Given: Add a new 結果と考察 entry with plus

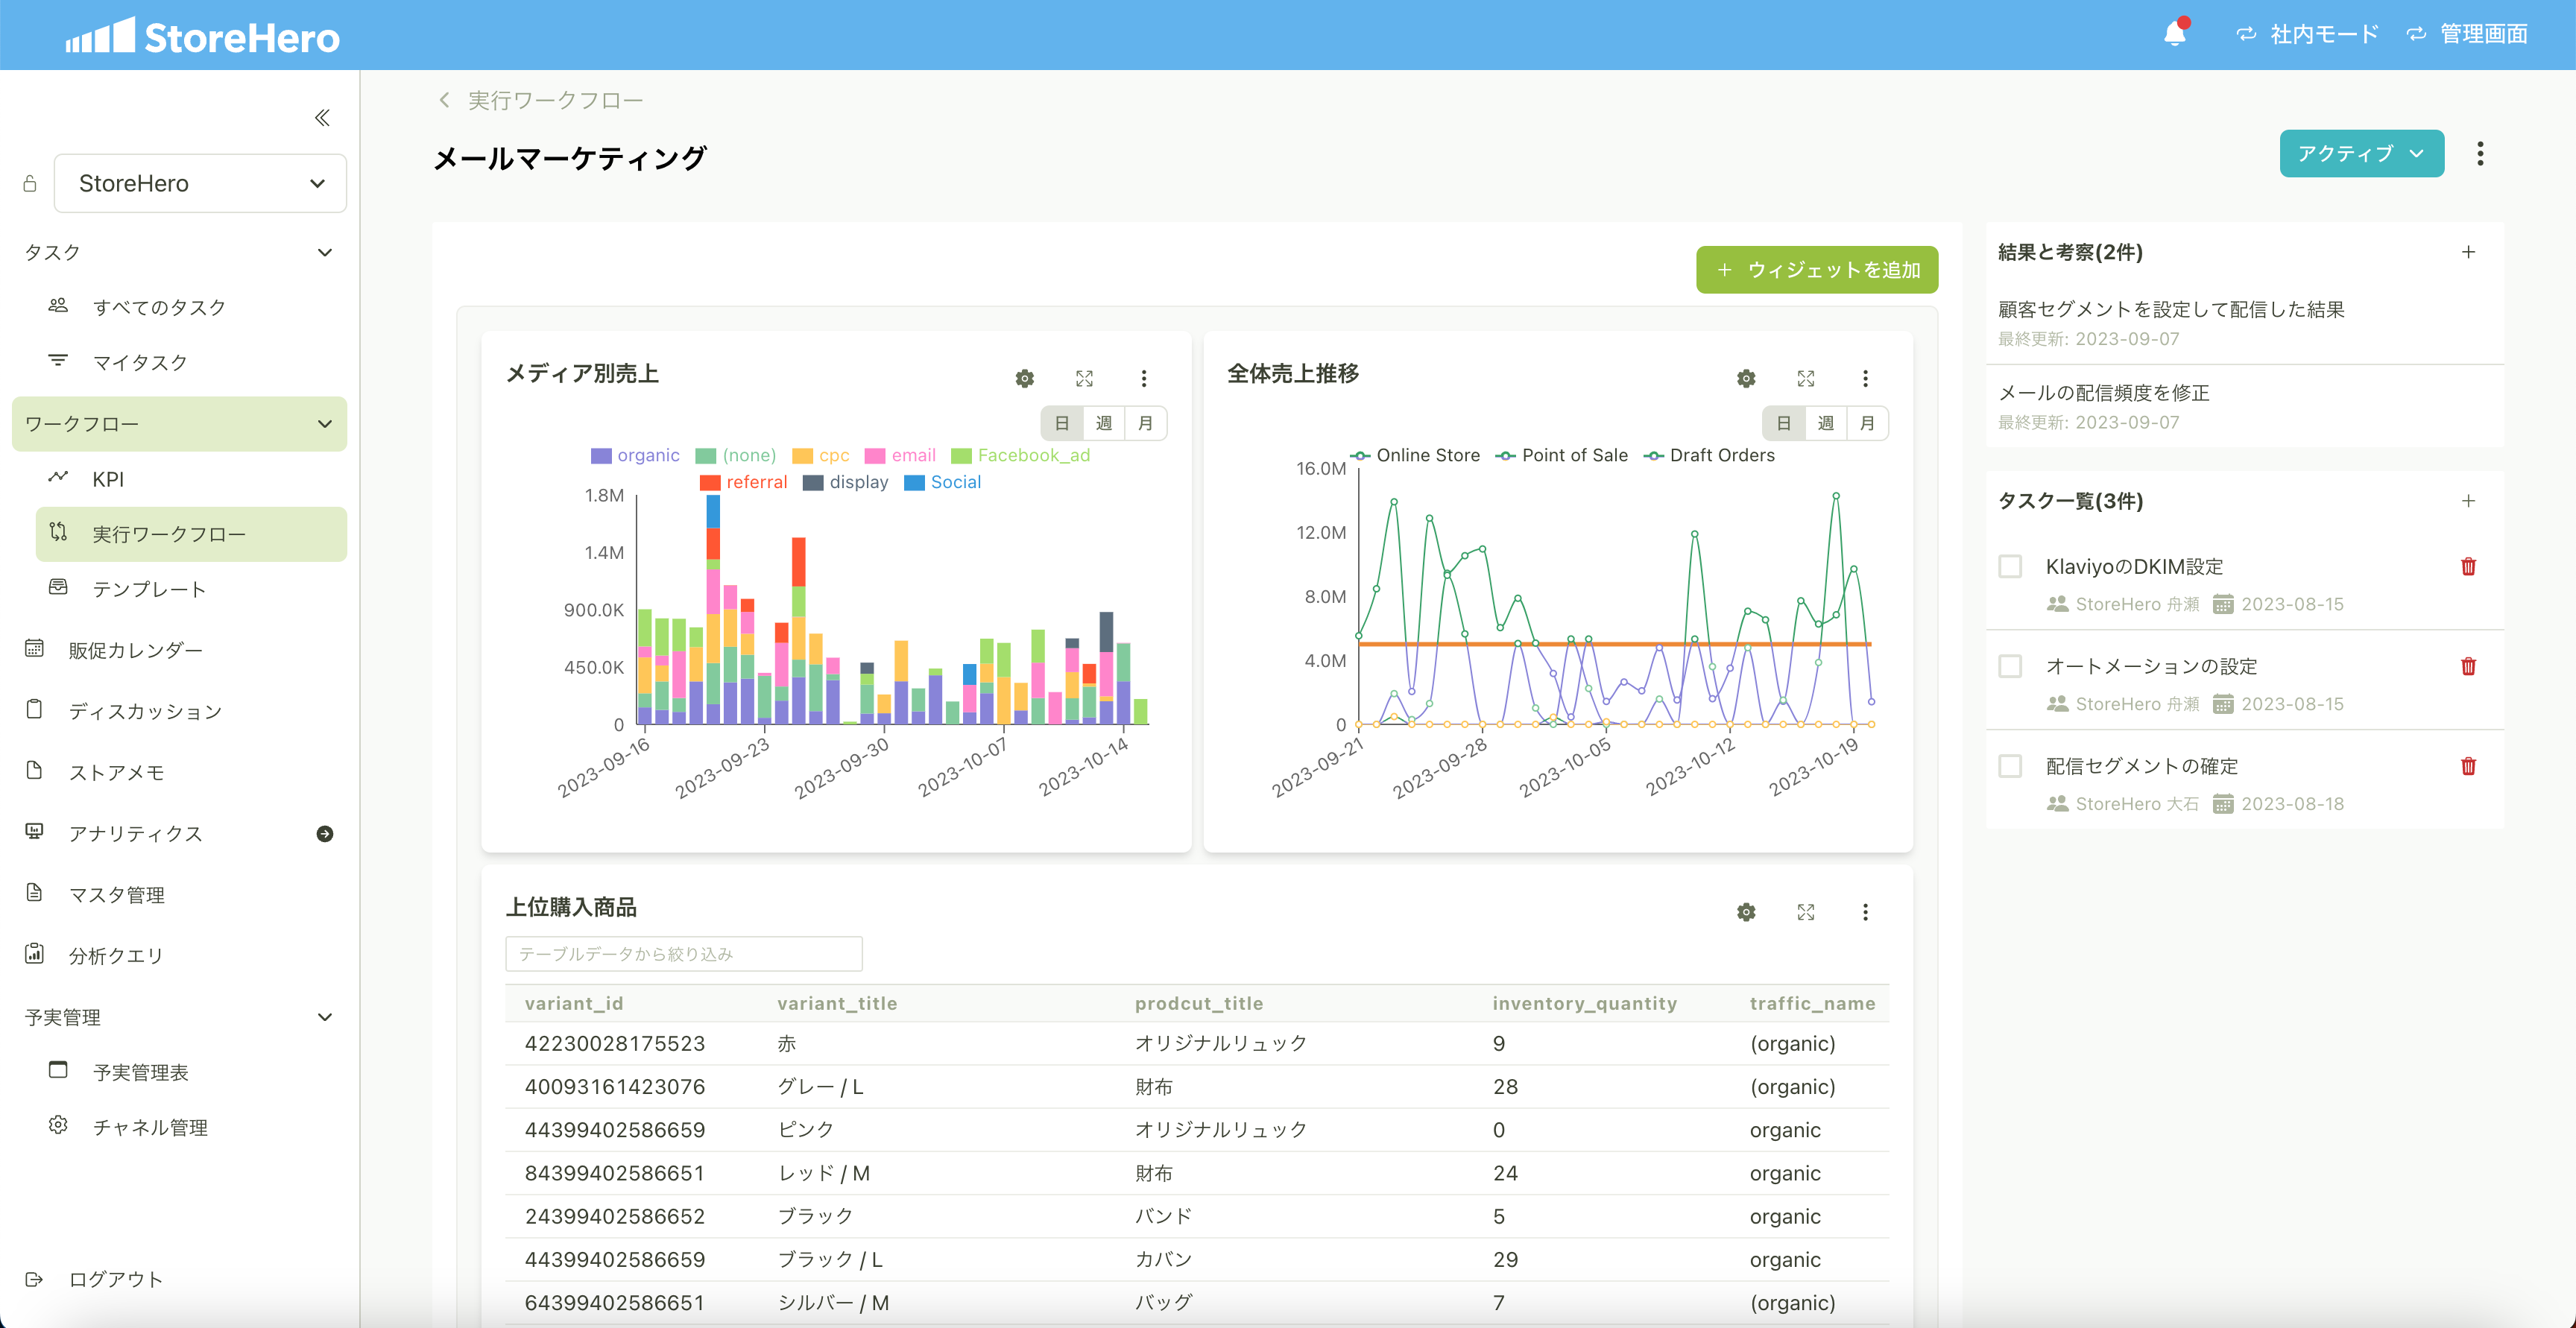Looking at the screenshot, I should pyautogui.click(x=2468, y=252).
